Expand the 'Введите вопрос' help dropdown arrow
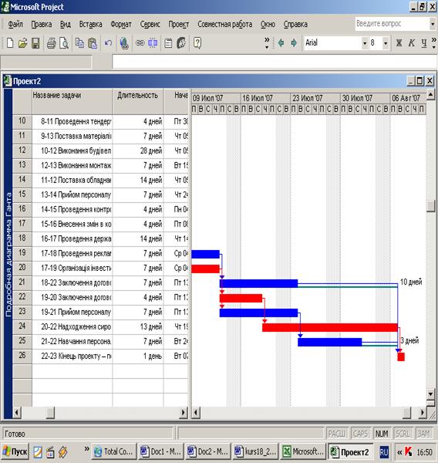This screenshot has width=438, height=463. 433,24
